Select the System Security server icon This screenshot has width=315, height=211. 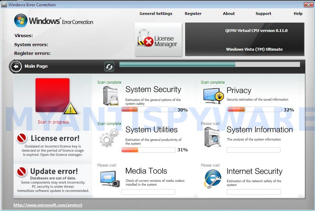click(x=110, y=95)
